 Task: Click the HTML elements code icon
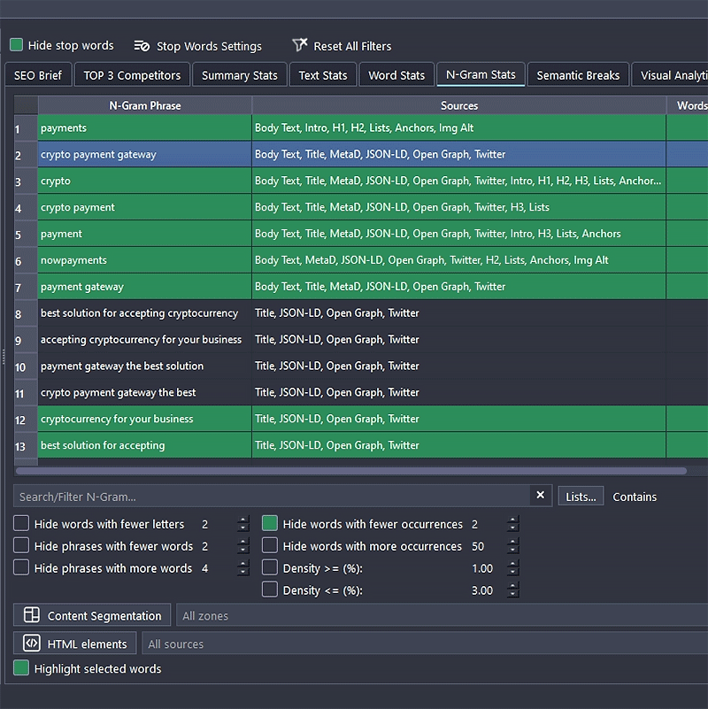(x=32, y=643)
